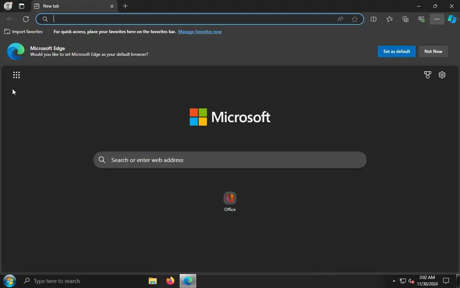This screenshot has width=460, height=288.
Task: Close the New tab tab
Action: [x=112, y=6]
